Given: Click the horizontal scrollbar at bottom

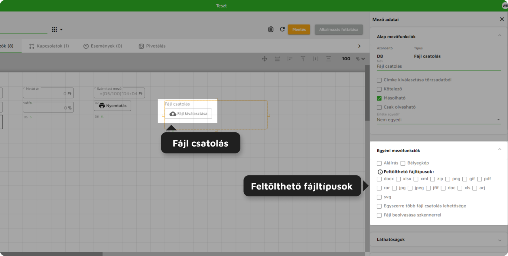Looking at the screenshot, I should click(51, 254).
